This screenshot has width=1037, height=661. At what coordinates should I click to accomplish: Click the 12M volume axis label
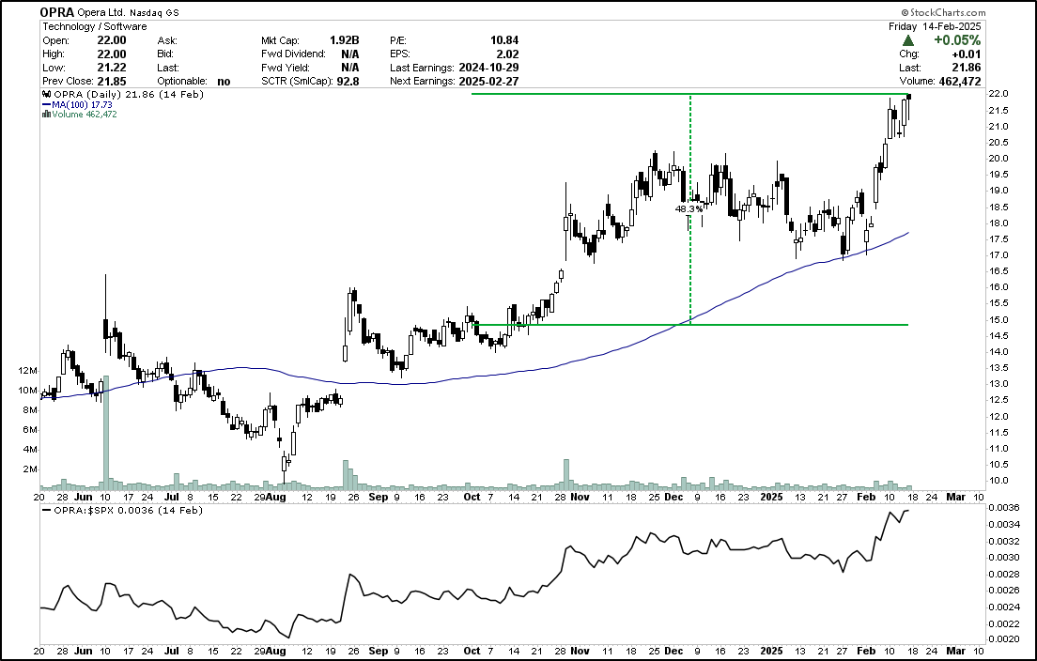(x=28, y=371)
